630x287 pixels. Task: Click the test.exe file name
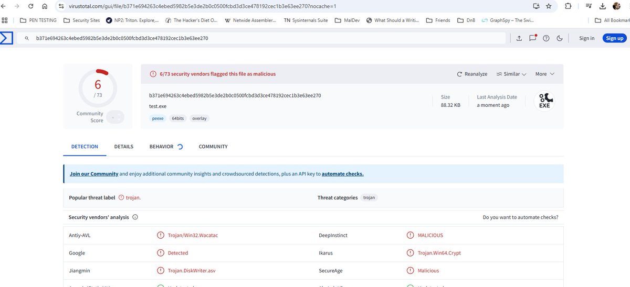(157, 106)
